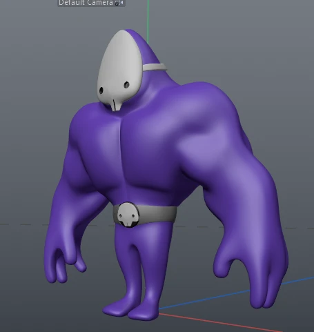
Task: Select the gray head strap band
Action: [155, 67]
